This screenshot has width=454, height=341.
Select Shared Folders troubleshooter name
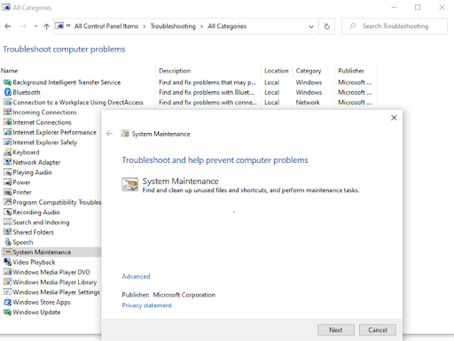coord(33,232)
